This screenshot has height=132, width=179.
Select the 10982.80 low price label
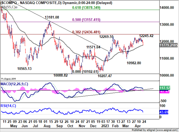(x=134, y=63)
